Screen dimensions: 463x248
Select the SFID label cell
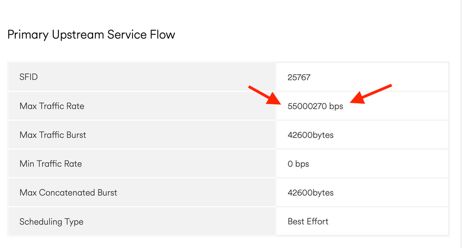[x=142, y=77]
